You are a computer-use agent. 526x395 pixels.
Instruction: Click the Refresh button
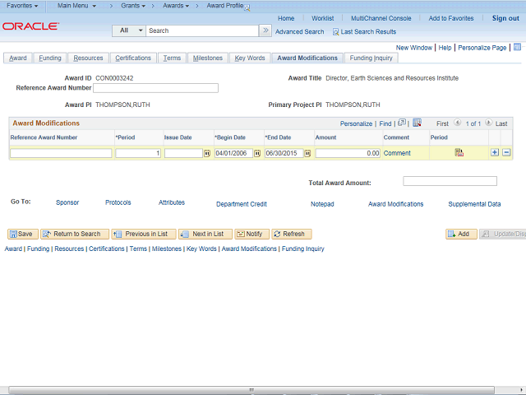292,234
